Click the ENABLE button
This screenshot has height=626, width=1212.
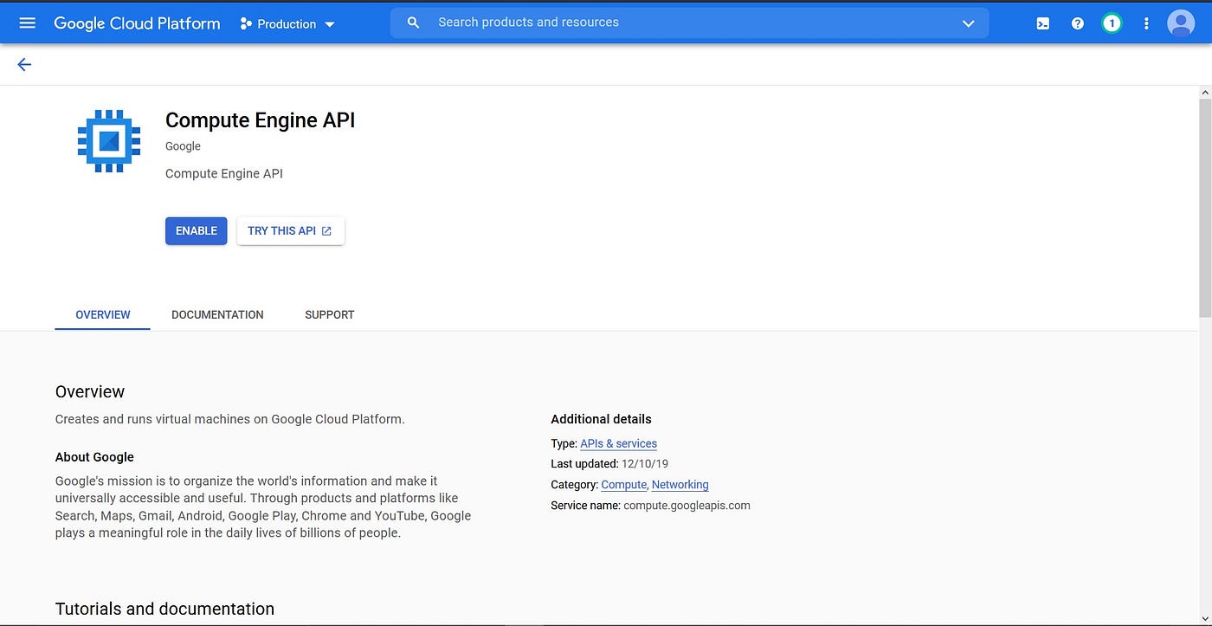coord(197,231)
